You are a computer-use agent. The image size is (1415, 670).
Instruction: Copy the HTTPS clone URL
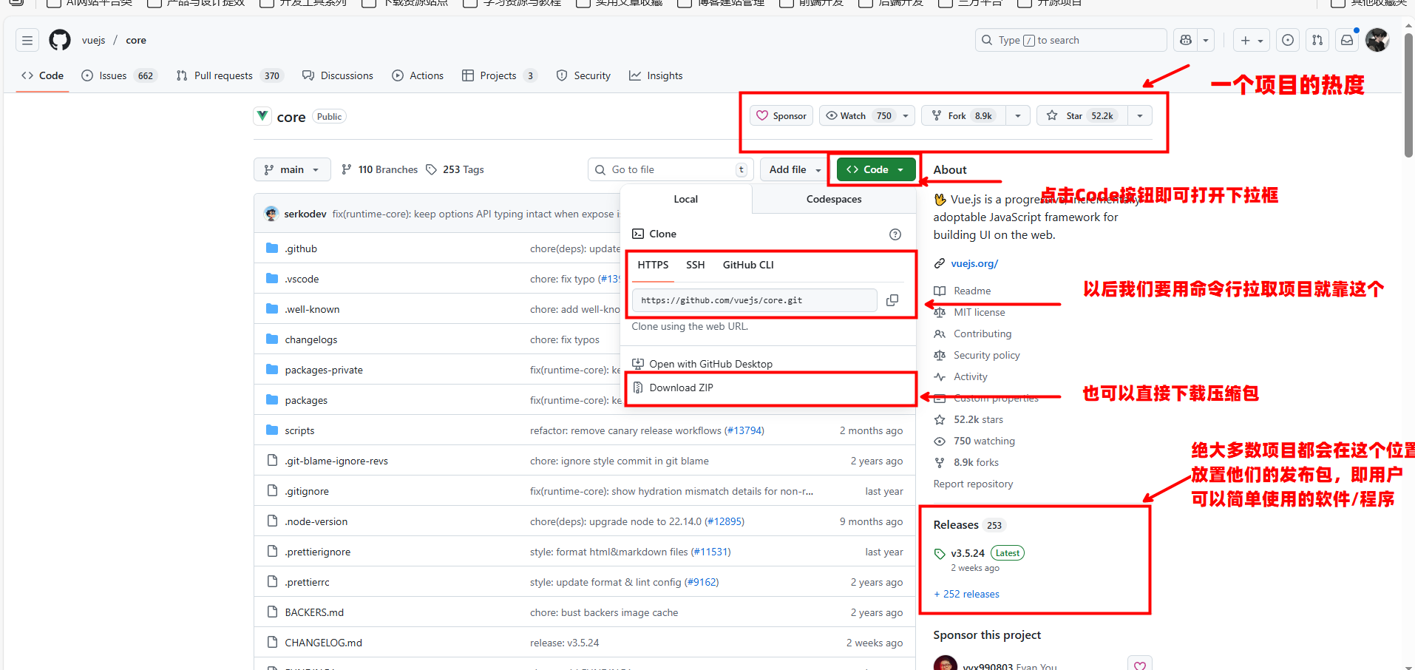(892, 300)
